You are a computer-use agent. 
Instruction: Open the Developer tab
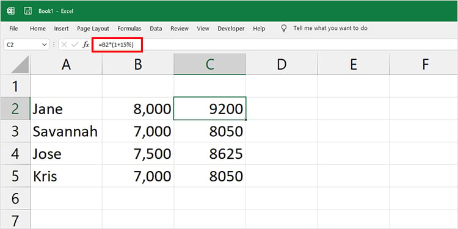point(231,29)
